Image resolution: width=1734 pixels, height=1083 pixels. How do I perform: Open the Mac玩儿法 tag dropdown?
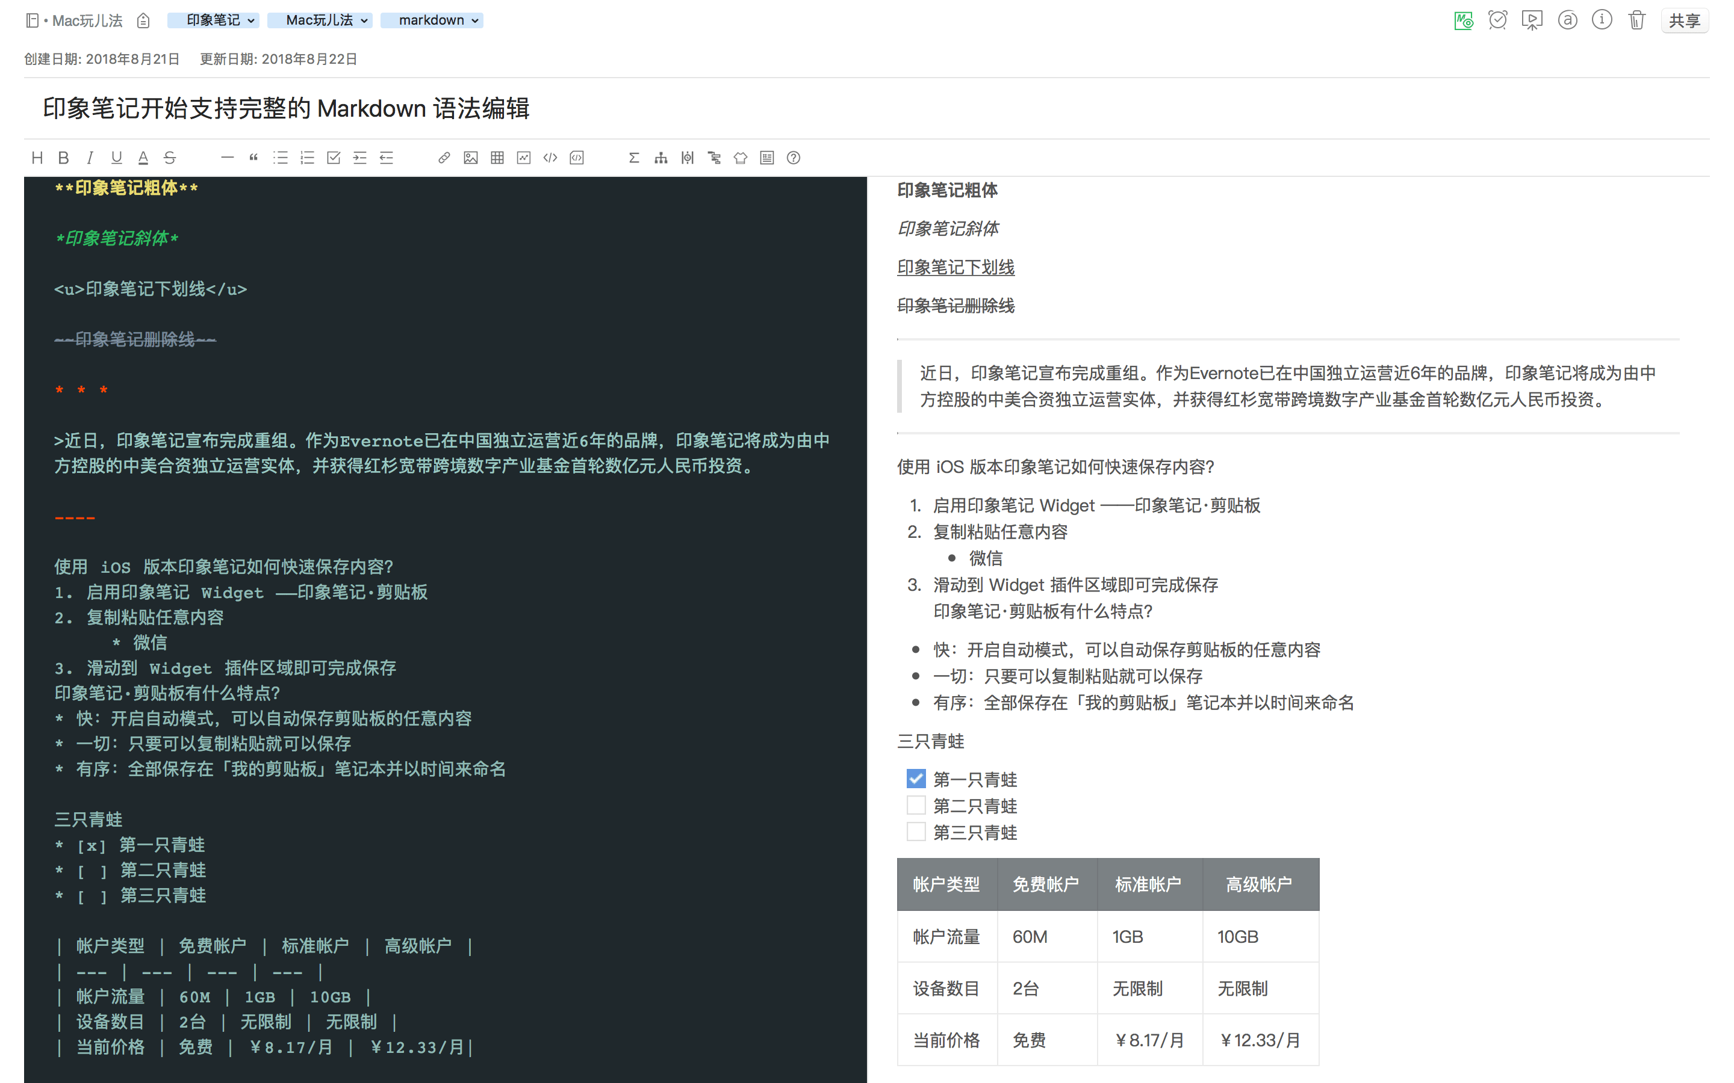pos(320,20)
